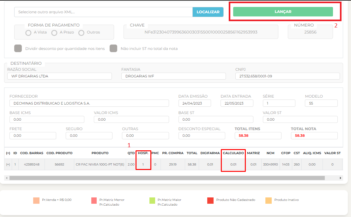Click product name CR FAC NIVEA 100G-PT NOT(E)
351x217 pixels.
(100, 165)
